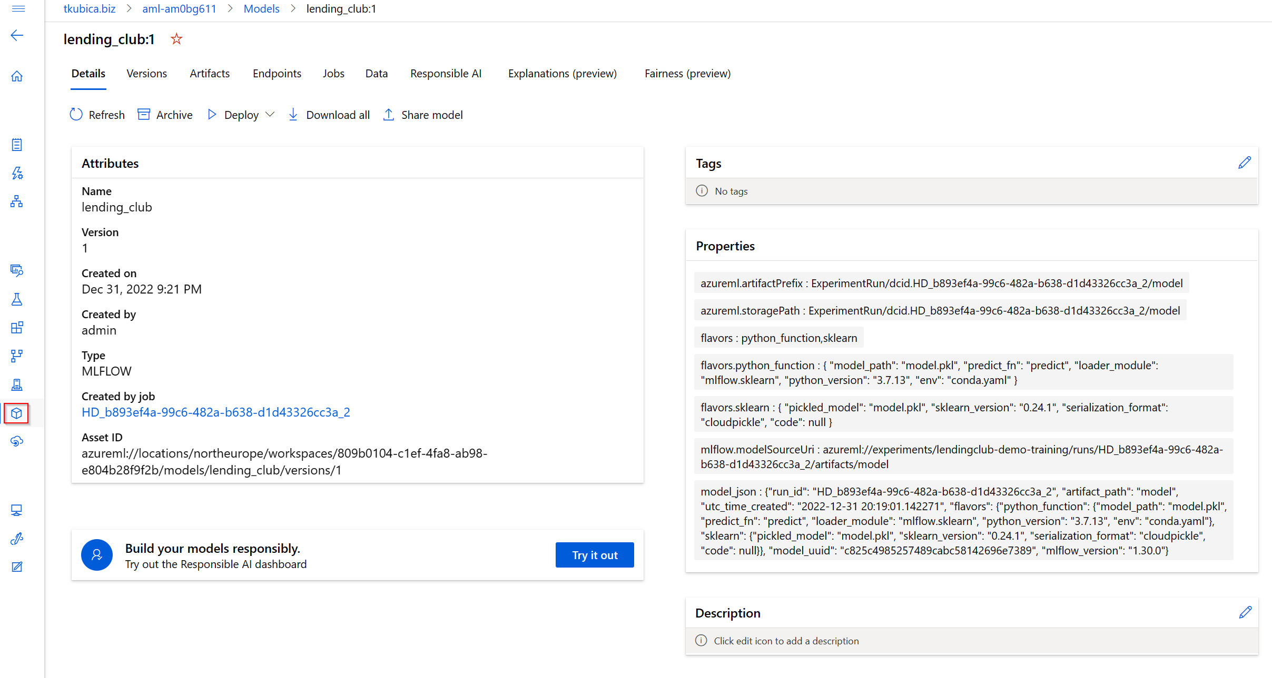Viewport: 1272px width, 678px height.
Task: Open the Artifacts tab
Action: pos(210,74)
